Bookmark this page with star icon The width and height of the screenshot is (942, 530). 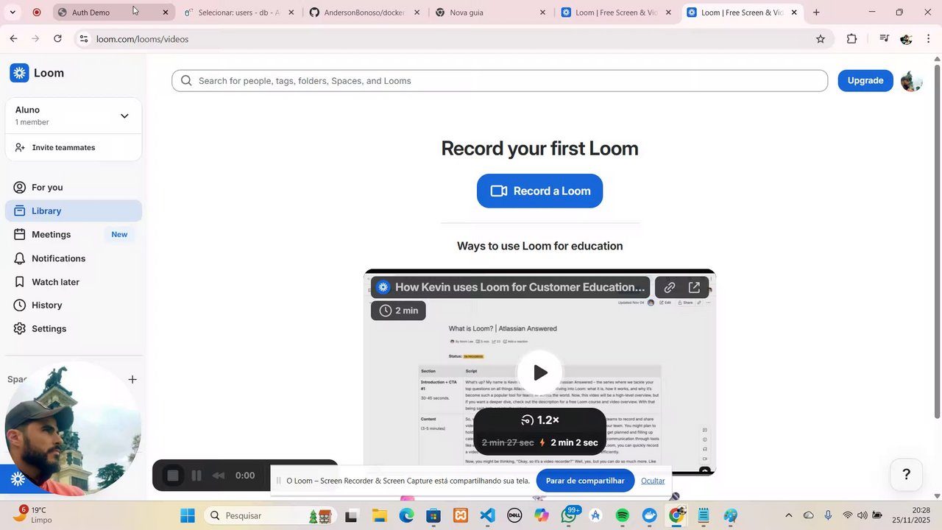(821, 39)
